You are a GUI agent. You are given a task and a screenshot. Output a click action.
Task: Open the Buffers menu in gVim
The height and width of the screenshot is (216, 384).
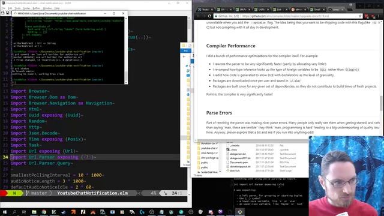[x=36, y=8]
